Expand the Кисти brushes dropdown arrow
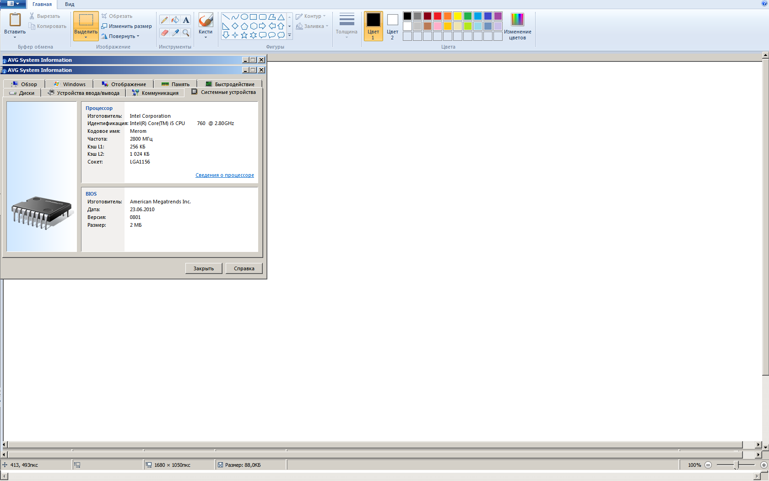 [x=206, y=37]
